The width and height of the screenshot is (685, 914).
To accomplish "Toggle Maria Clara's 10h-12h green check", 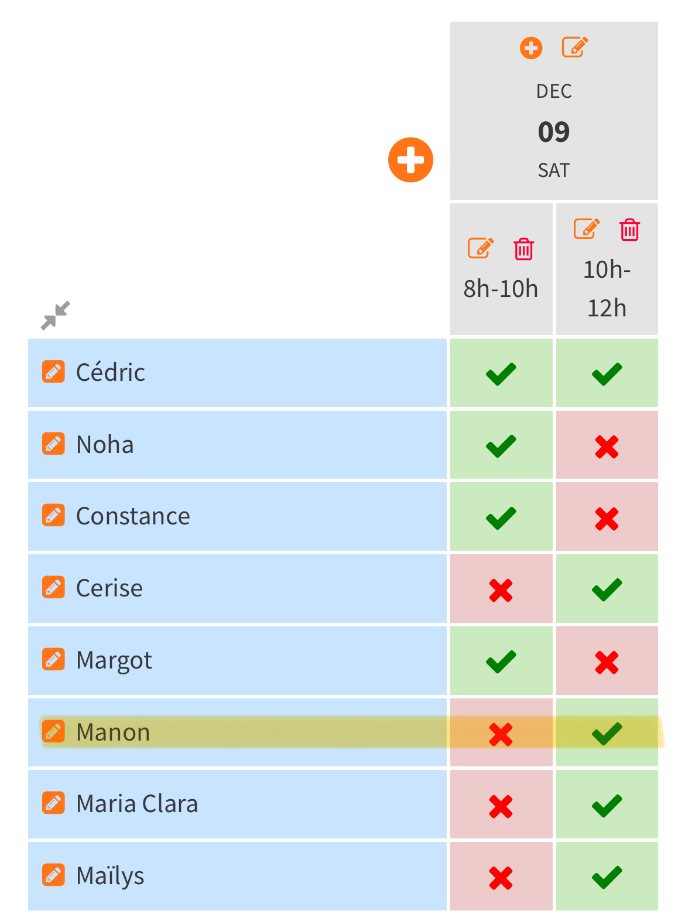I will tap(607, 806).
